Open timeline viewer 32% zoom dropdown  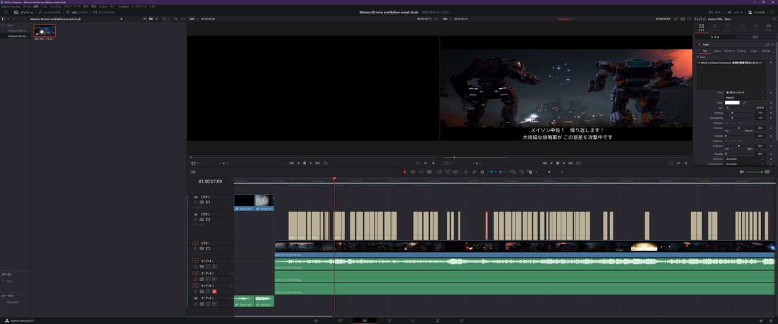click(x=445, y=19)
